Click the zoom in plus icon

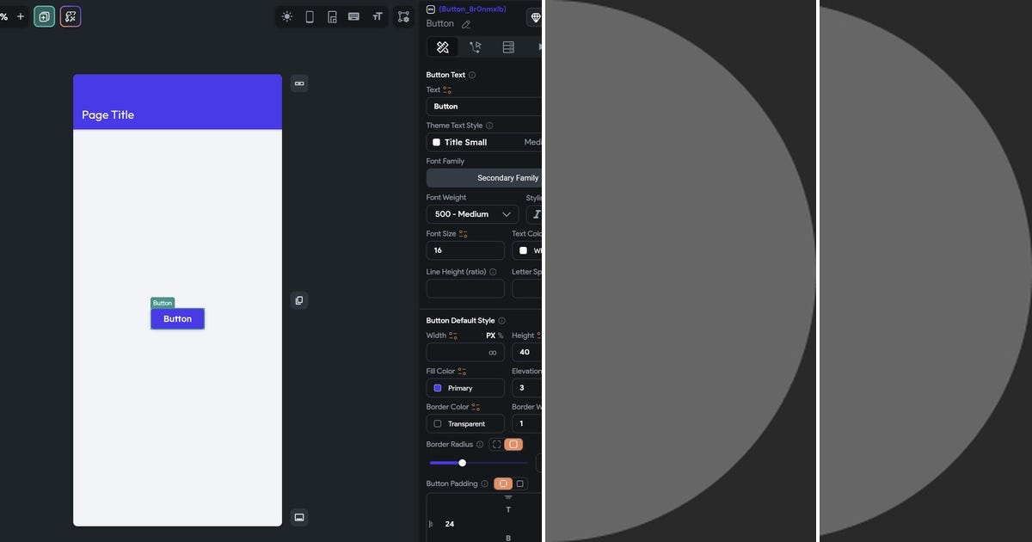pos(21,16)
